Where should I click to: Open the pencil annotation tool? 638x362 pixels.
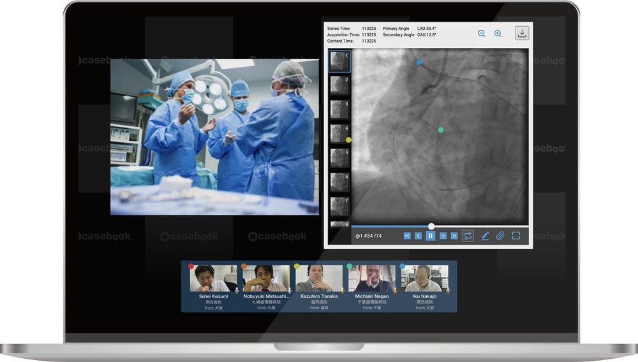tap(485, 236)
